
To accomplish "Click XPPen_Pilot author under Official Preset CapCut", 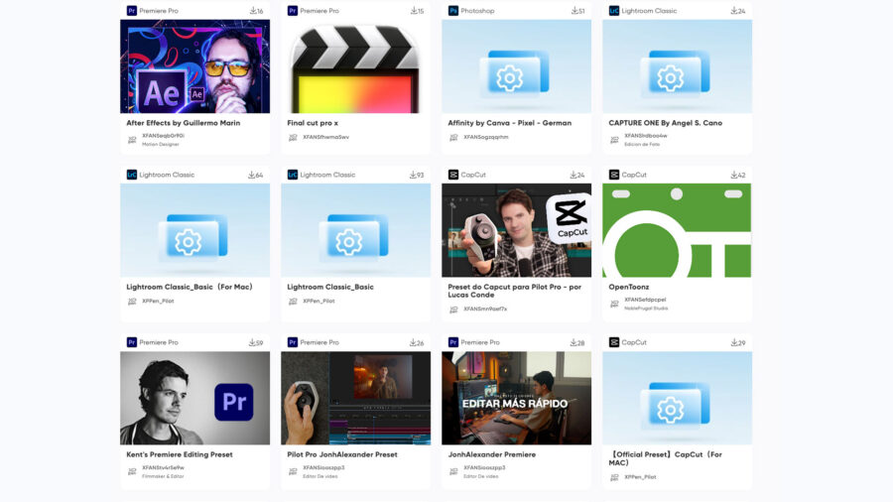I will [640, 477].
